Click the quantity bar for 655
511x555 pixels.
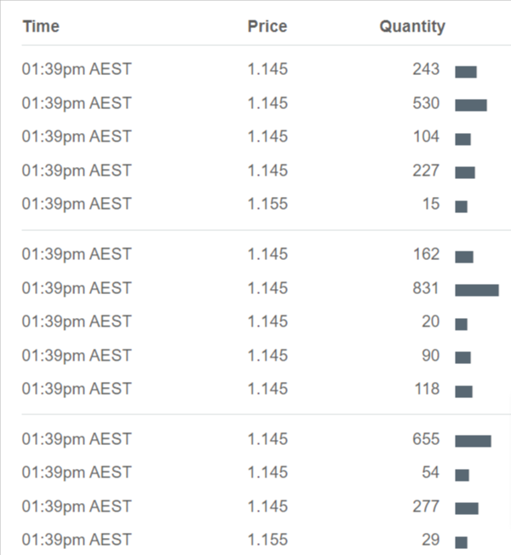(473, 441)
